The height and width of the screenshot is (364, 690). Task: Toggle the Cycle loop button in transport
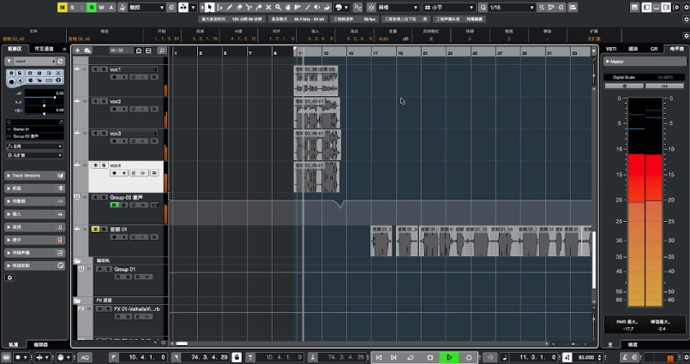411,356
